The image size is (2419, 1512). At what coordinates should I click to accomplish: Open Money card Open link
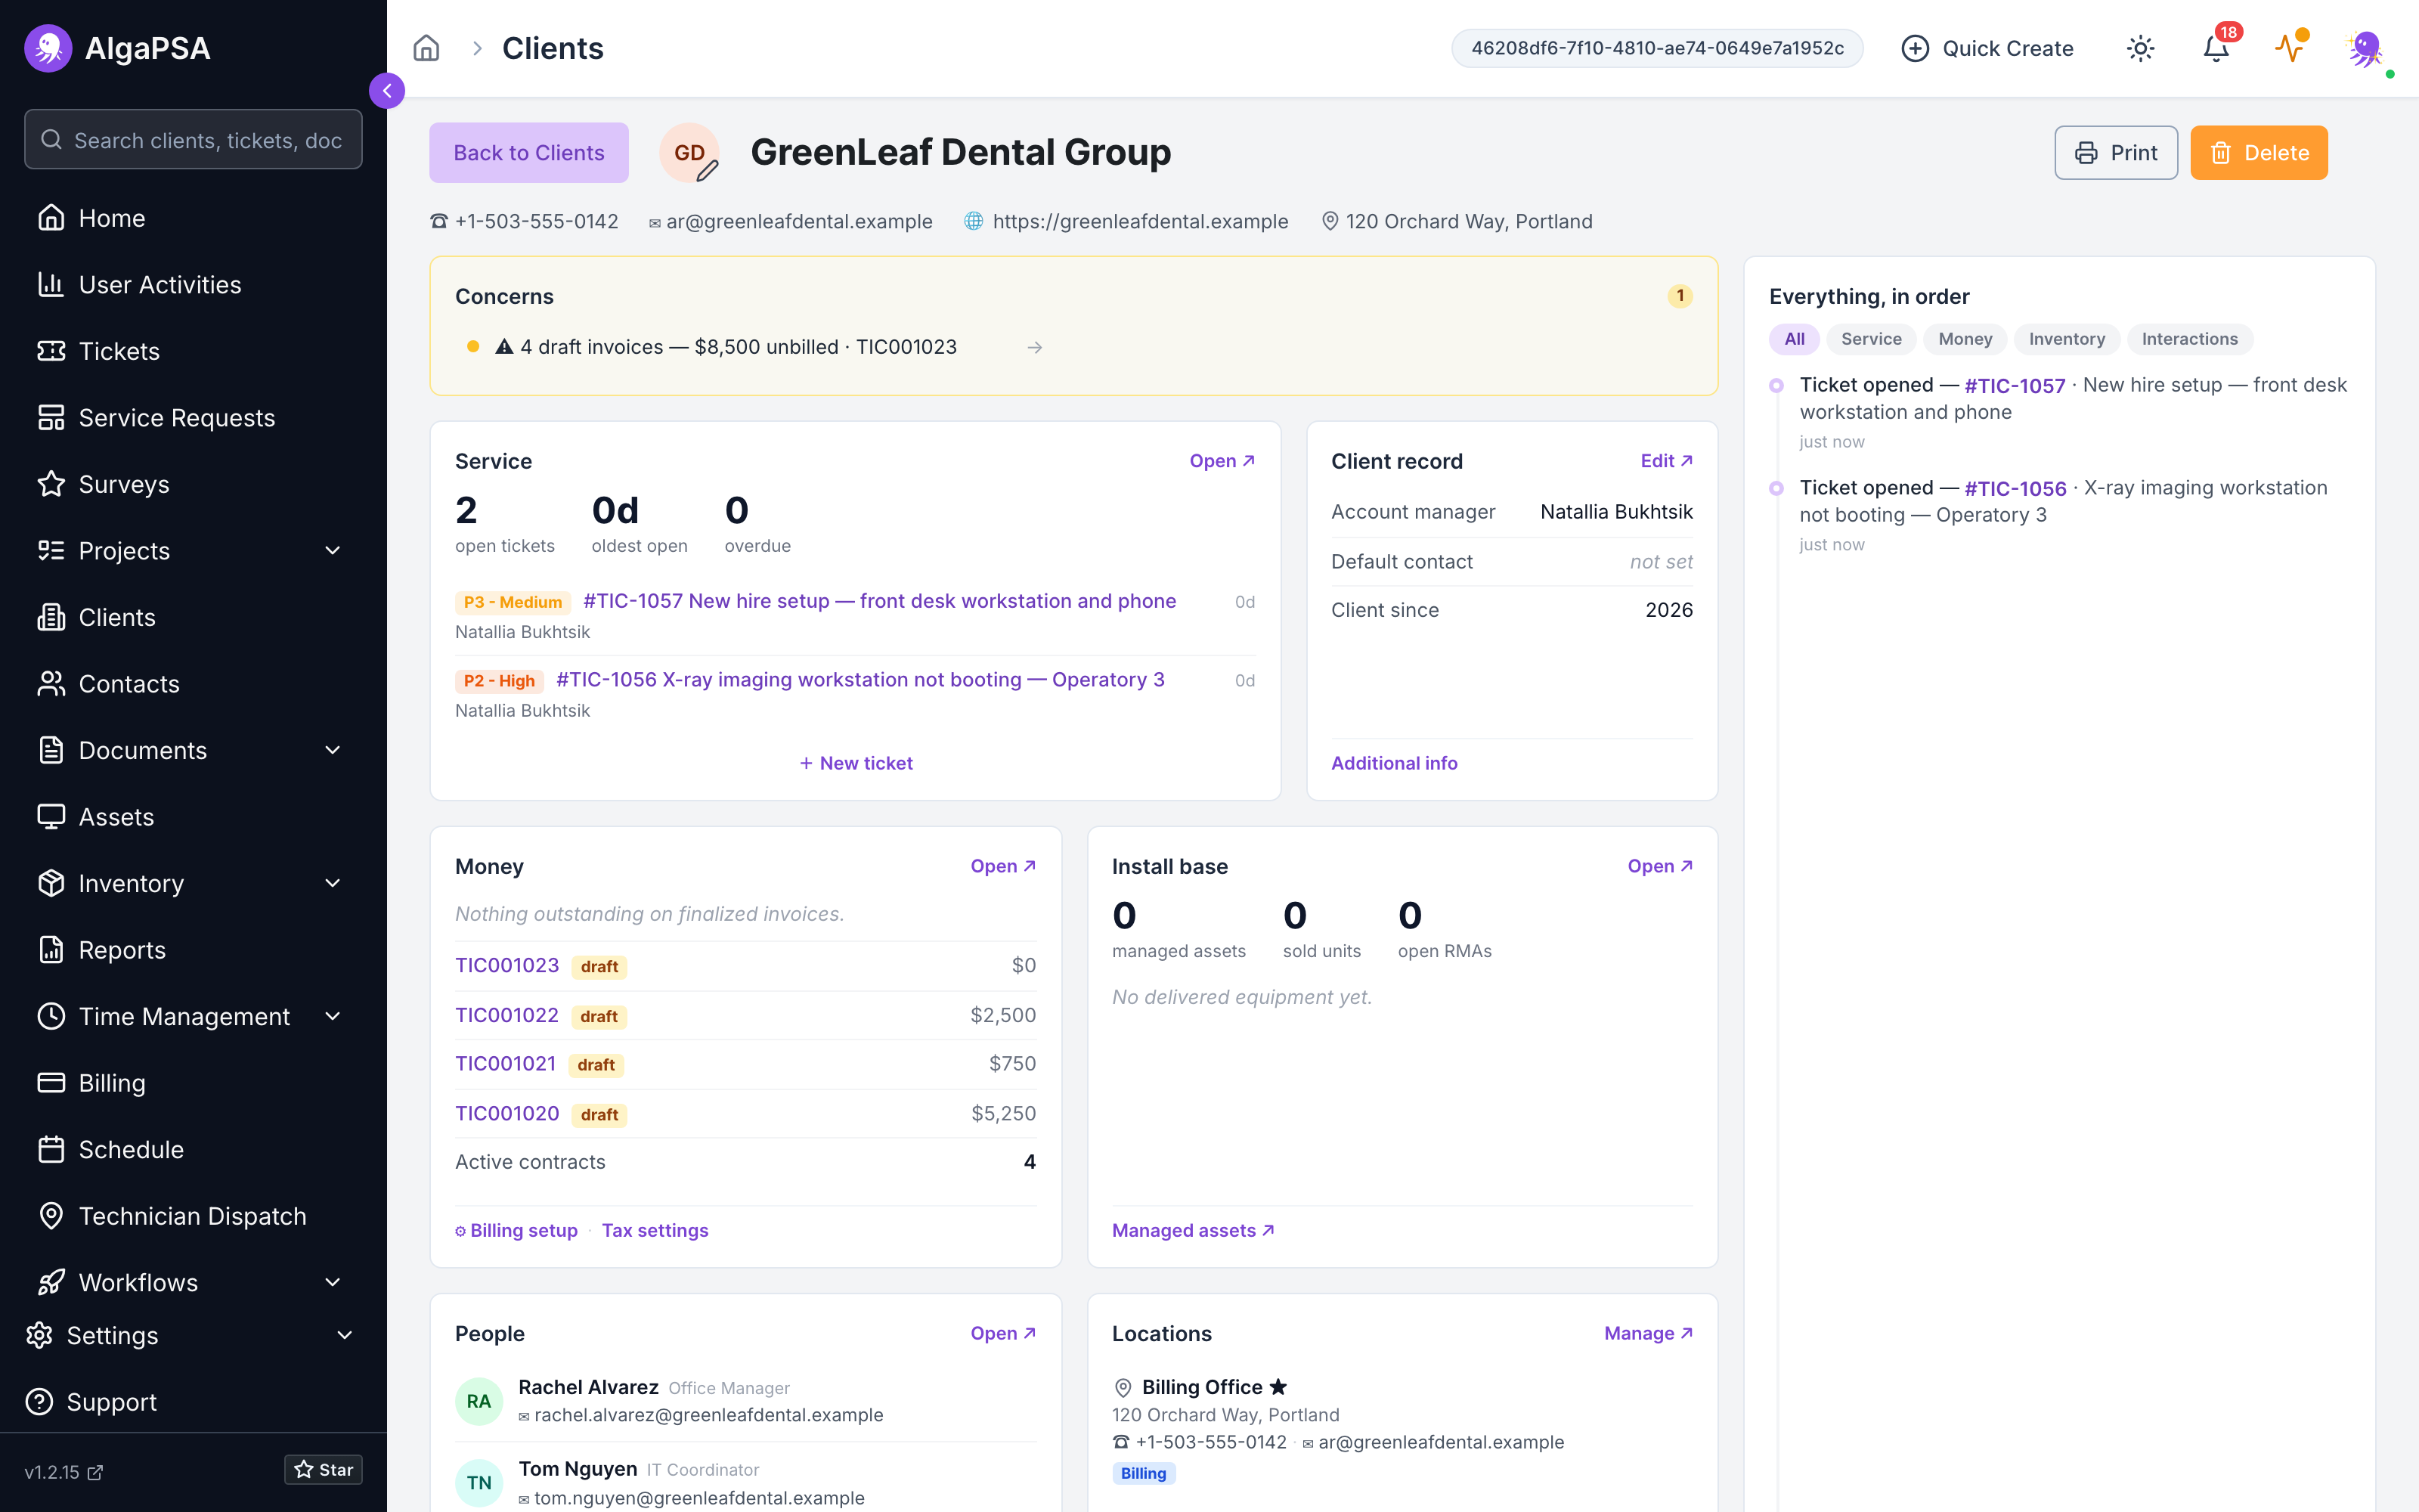pyautogui.click(x=1002, y=866)
